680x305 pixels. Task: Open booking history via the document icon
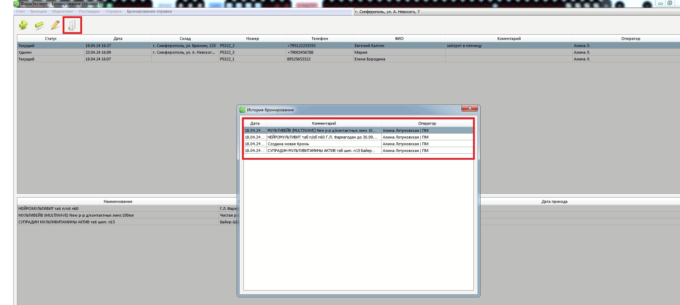tap(72, 25)
